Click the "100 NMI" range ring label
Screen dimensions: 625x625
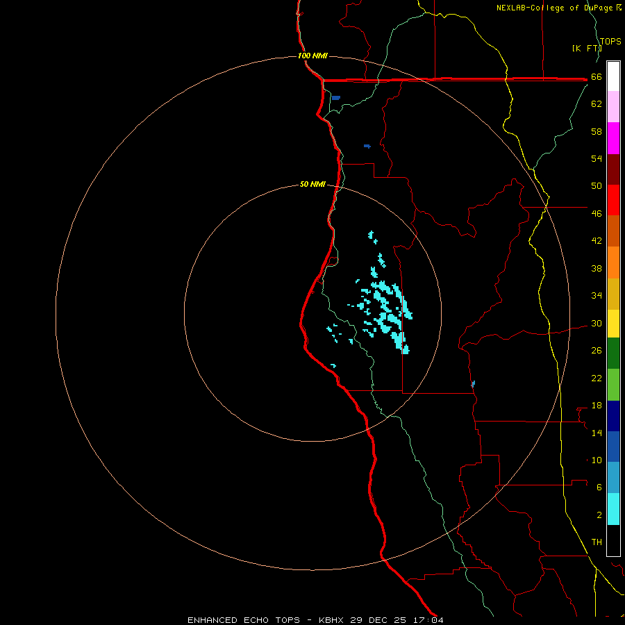click(x=312, y=56)
